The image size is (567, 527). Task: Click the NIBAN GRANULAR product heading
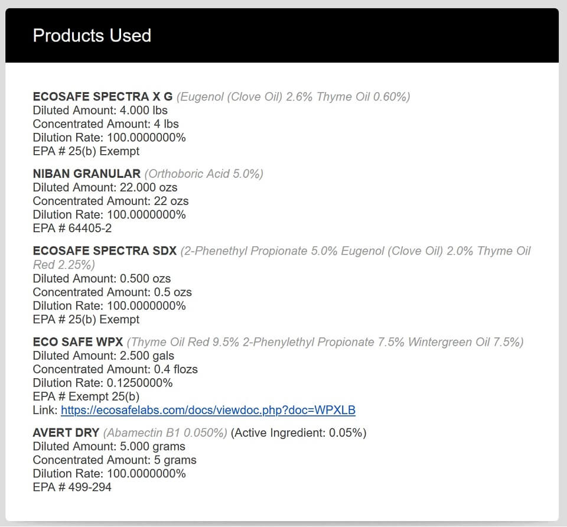pyautogui.click(x=86, y=174)
